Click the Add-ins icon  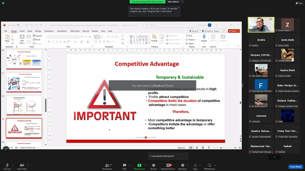click(213, 37)
